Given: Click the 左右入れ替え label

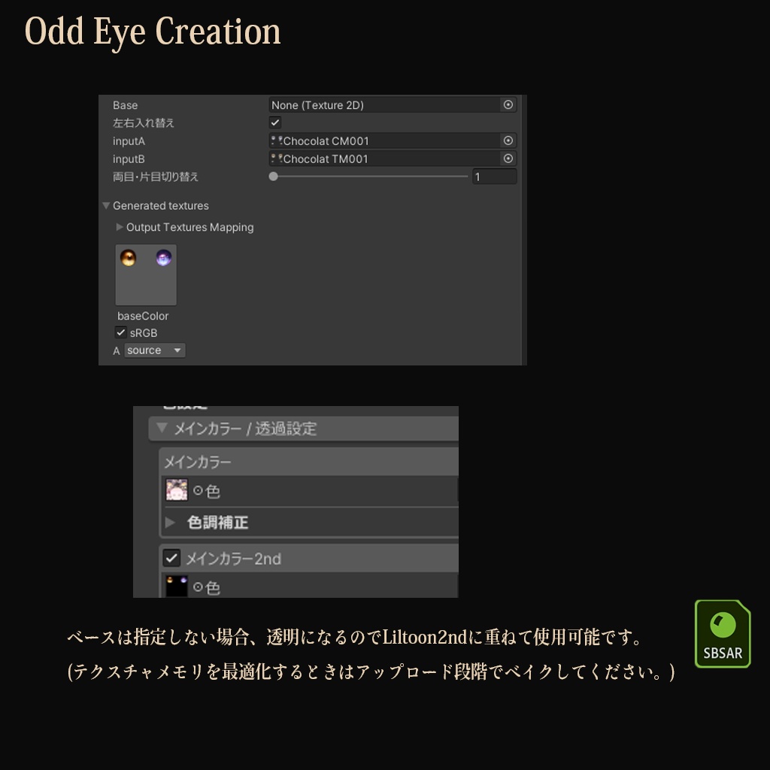Looking at the screenshot, I should click(144, 123).
